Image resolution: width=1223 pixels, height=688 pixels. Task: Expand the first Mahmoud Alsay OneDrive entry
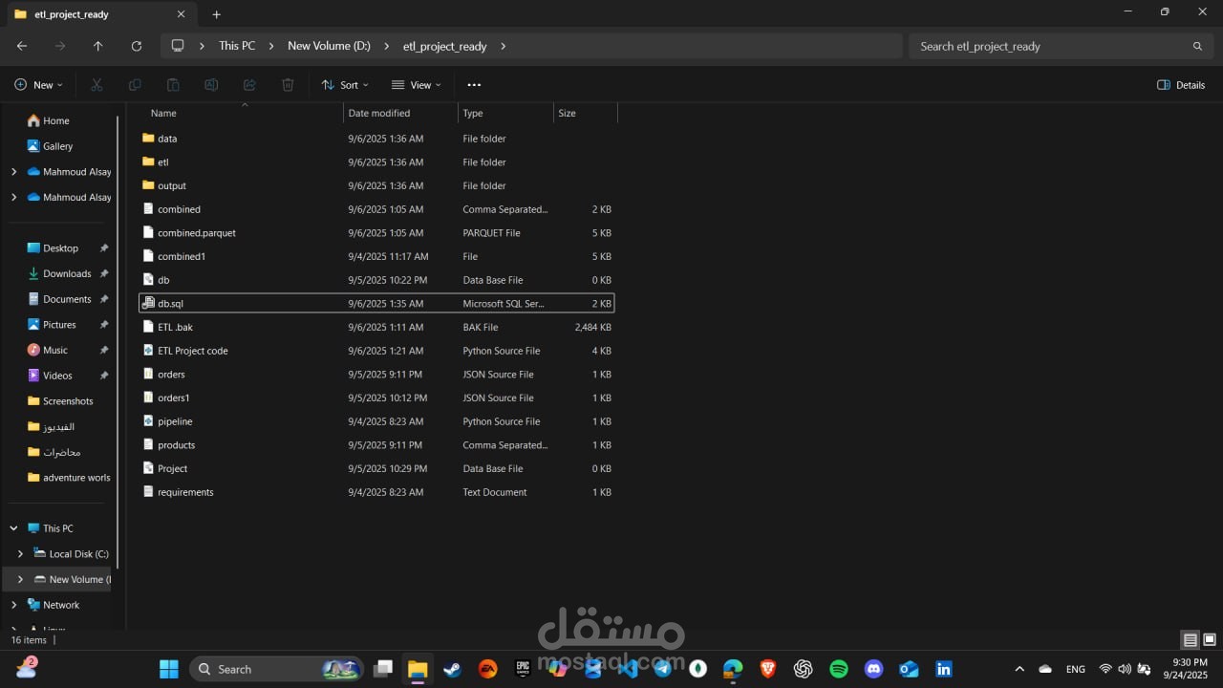click(x=13, y=172)
